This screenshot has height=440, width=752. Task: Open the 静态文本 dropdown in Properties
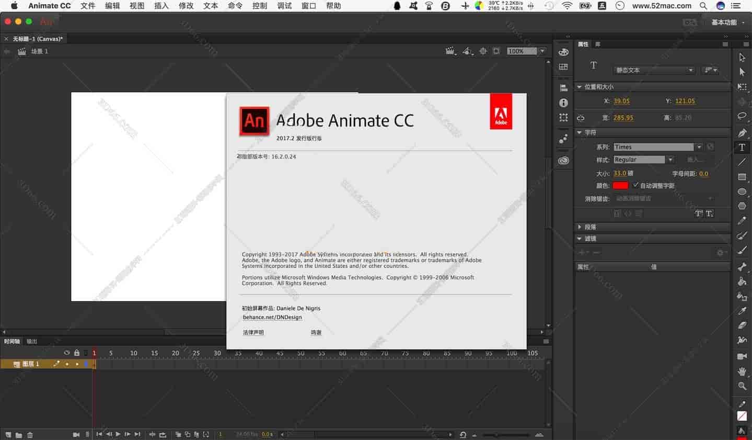(653, 70)
